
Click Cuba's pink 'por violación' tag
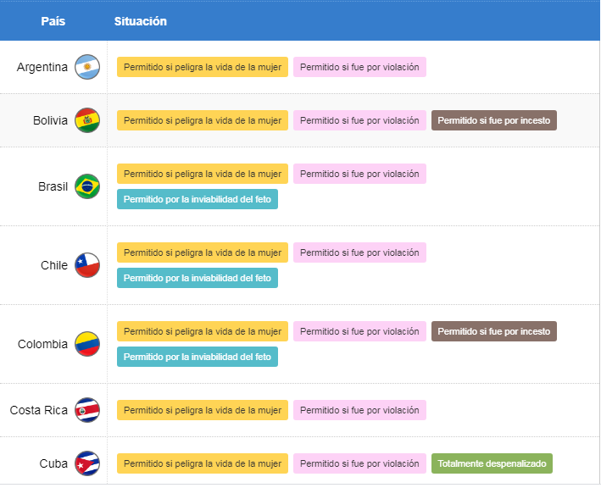359,463
